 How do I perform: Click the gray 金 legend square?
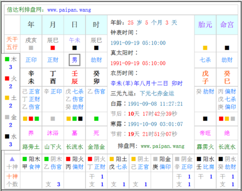coord(7,117)
